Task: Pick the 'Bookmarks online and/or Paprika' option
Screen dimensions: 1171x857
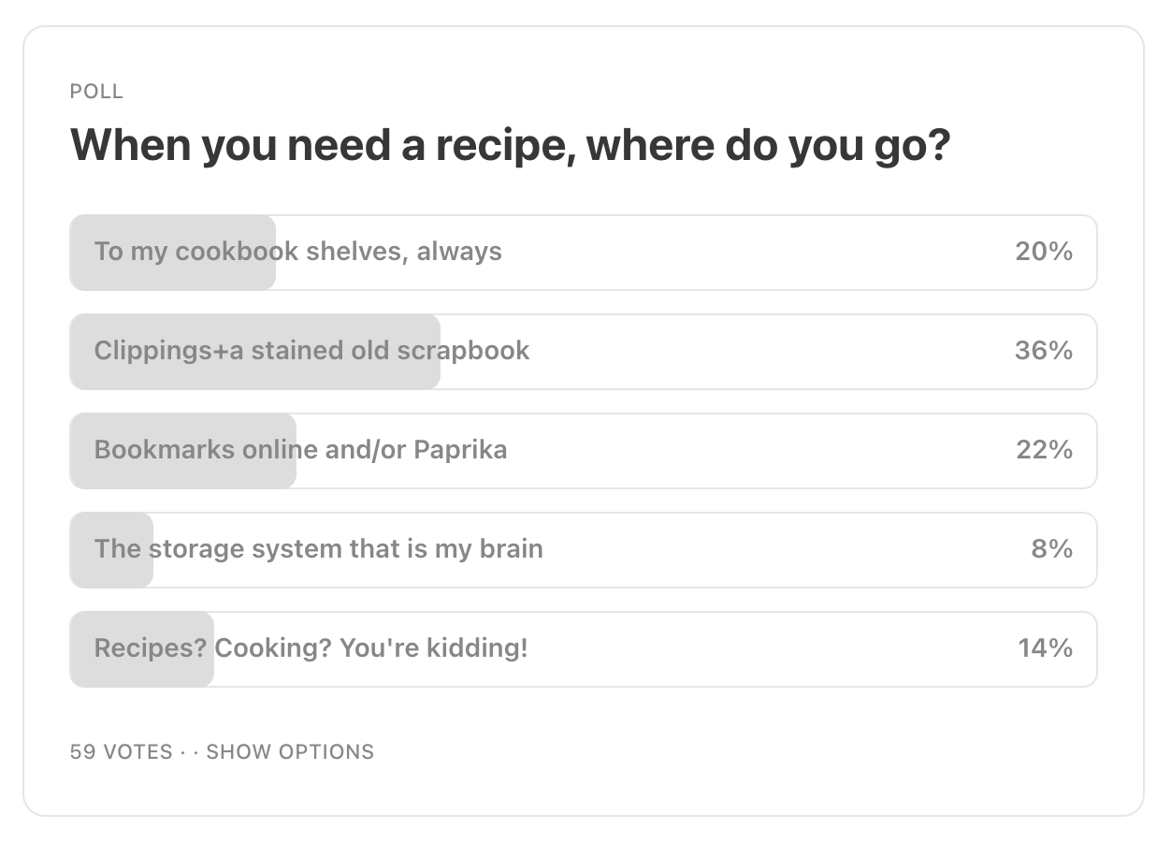Action: click(x=583, y=451)
